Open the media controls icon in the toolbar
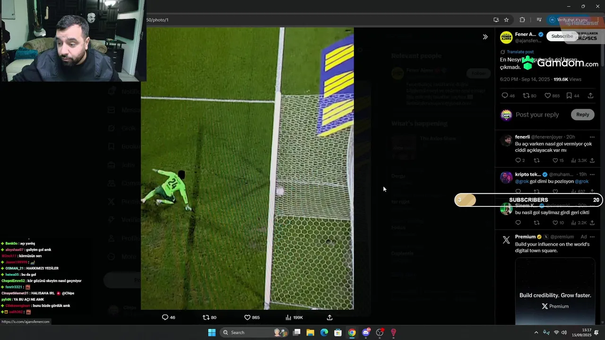 coord(539,20)
